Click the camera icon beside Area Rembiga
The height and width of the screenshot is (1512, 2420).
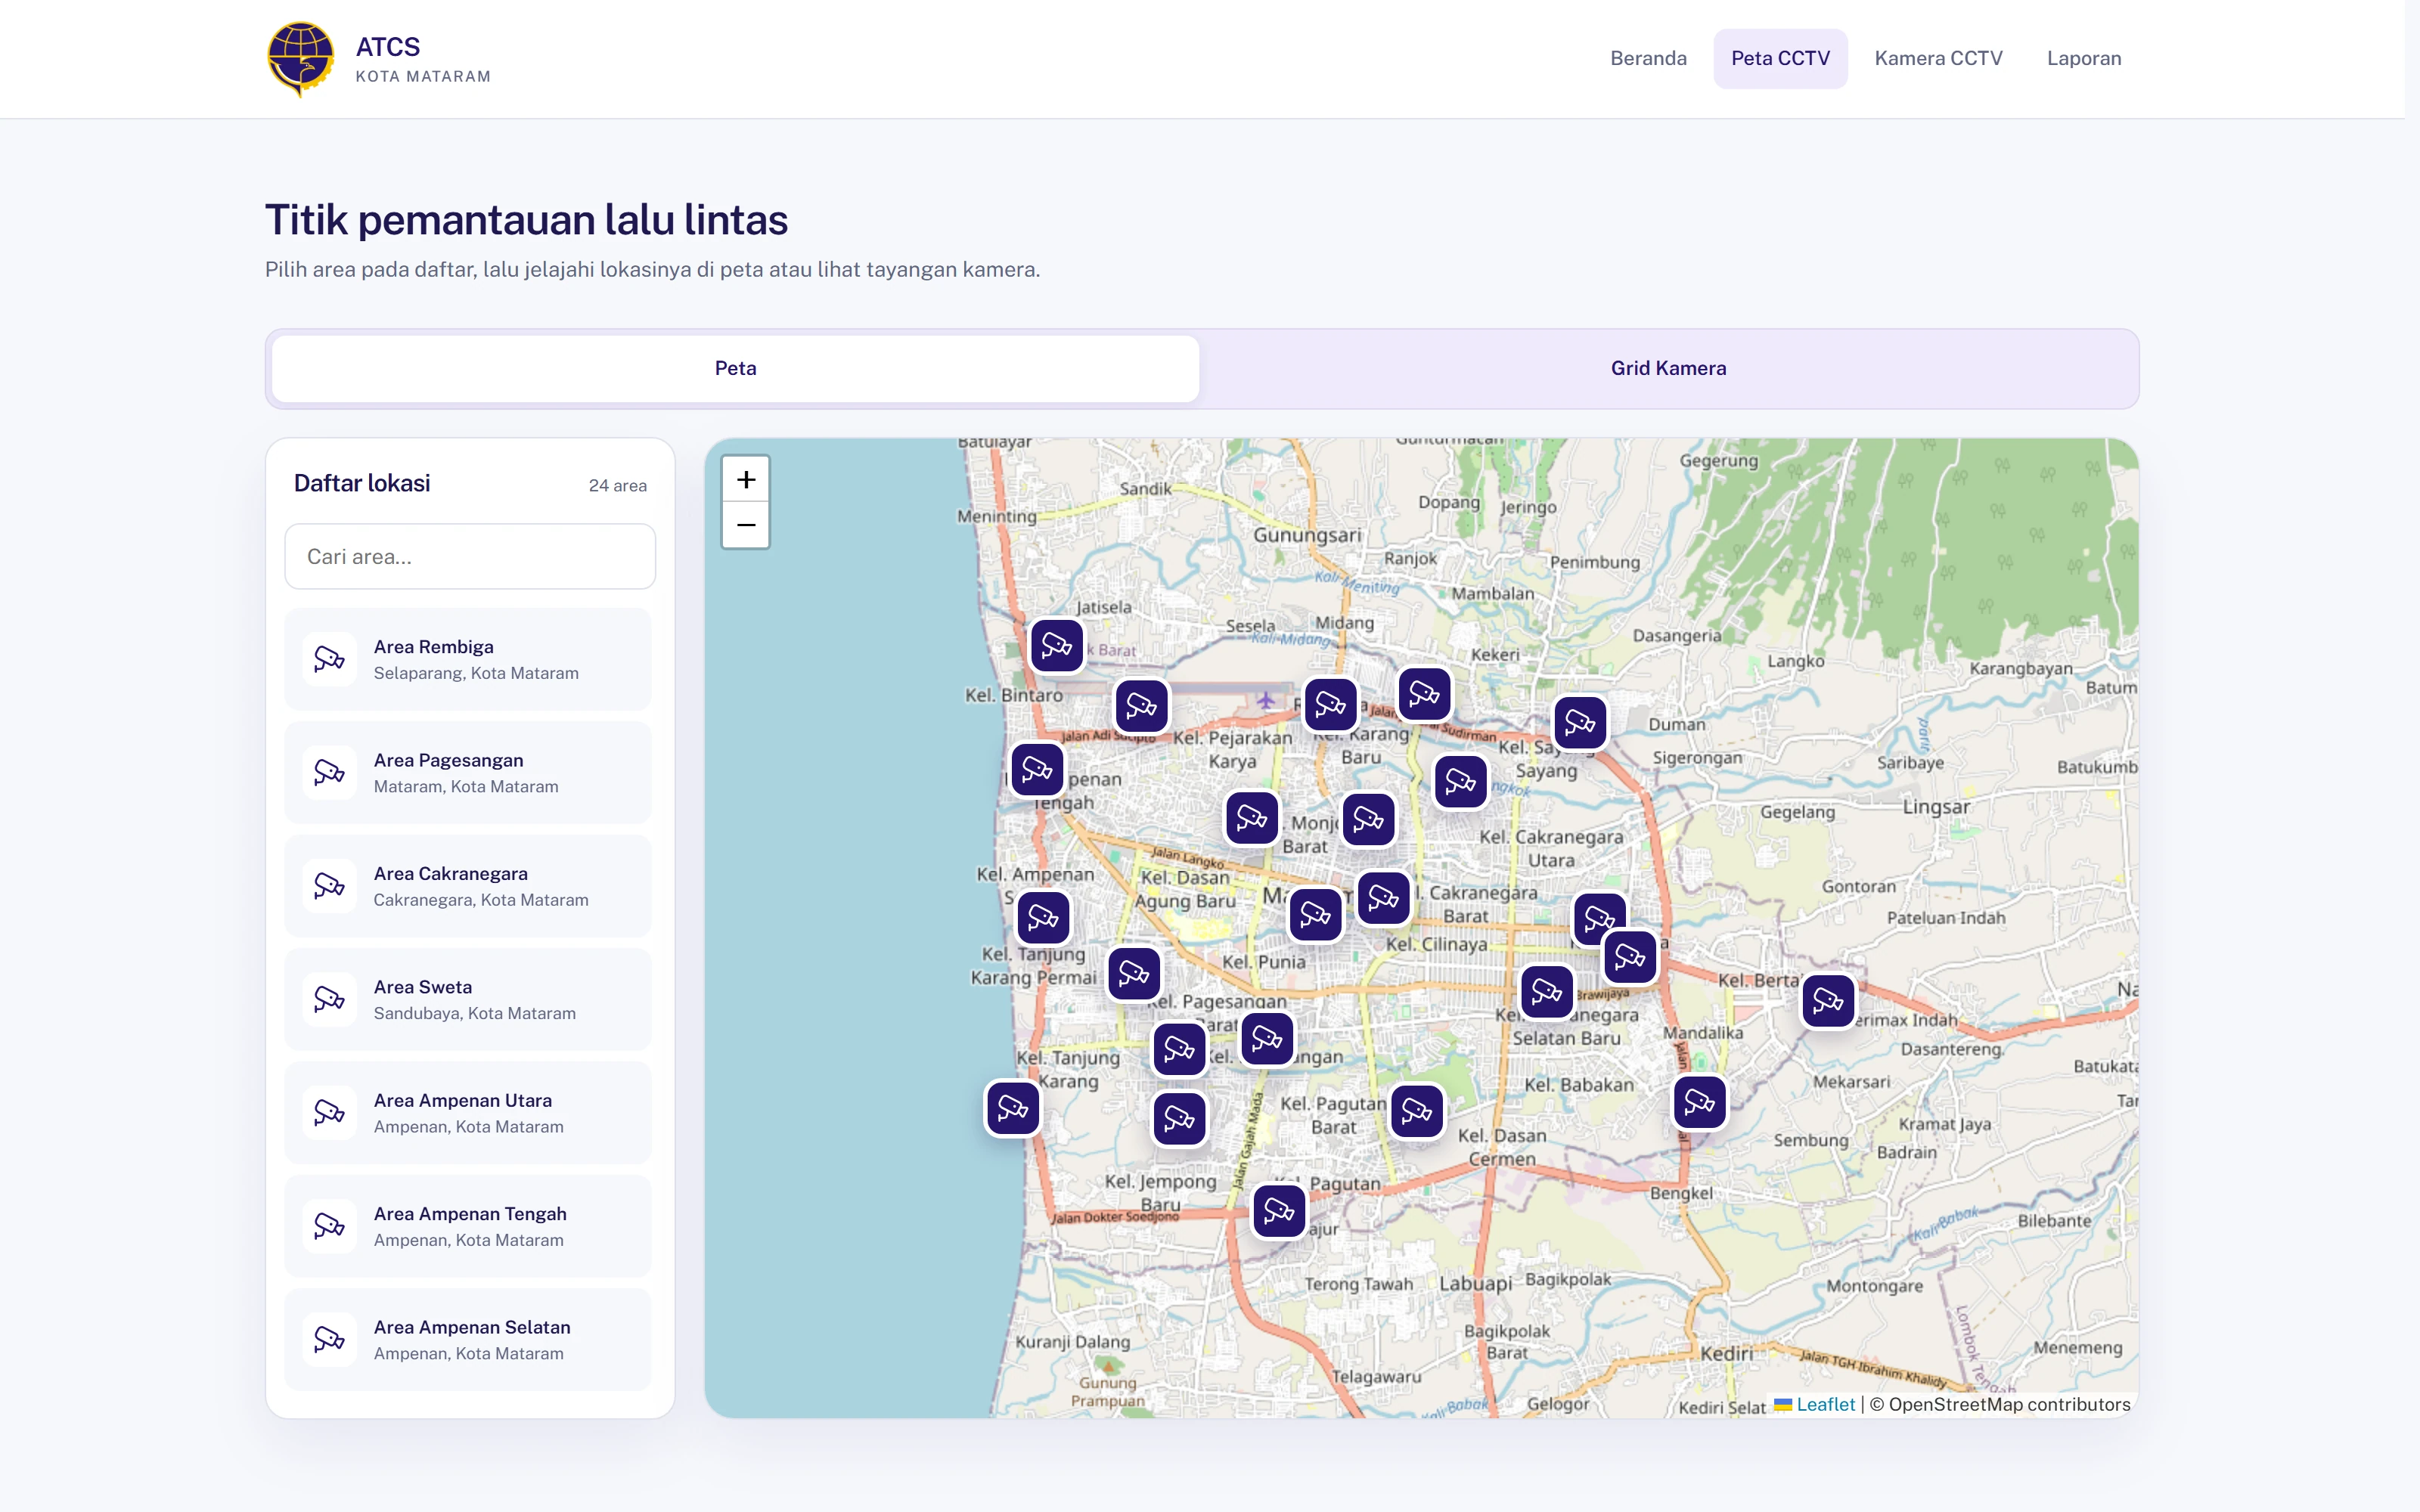(330, 659)
